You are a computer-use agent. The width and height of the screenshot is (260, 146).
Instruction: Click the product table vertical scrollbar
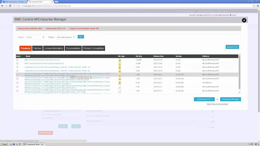click(x=239, y=72)
